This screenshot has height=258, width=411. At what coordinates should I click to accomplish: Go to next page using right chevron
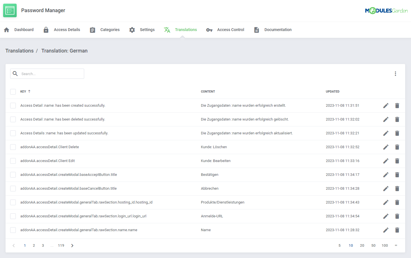[x=72, y=245]
